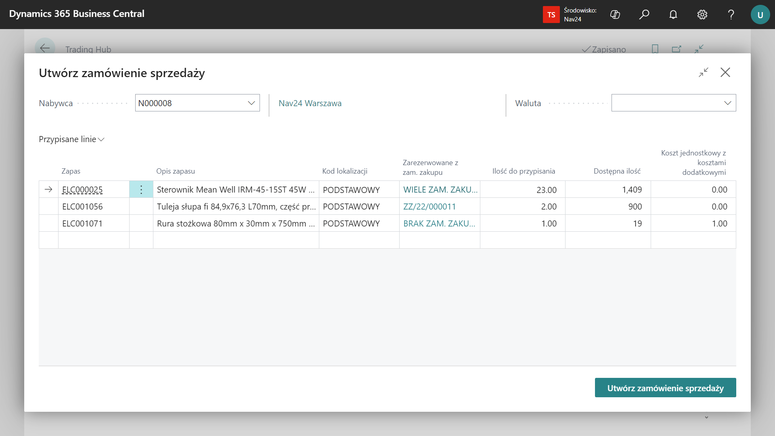The image size is (775, 436).
Task: Open the Przypisane linie menu
Action: tap(71, 139)
